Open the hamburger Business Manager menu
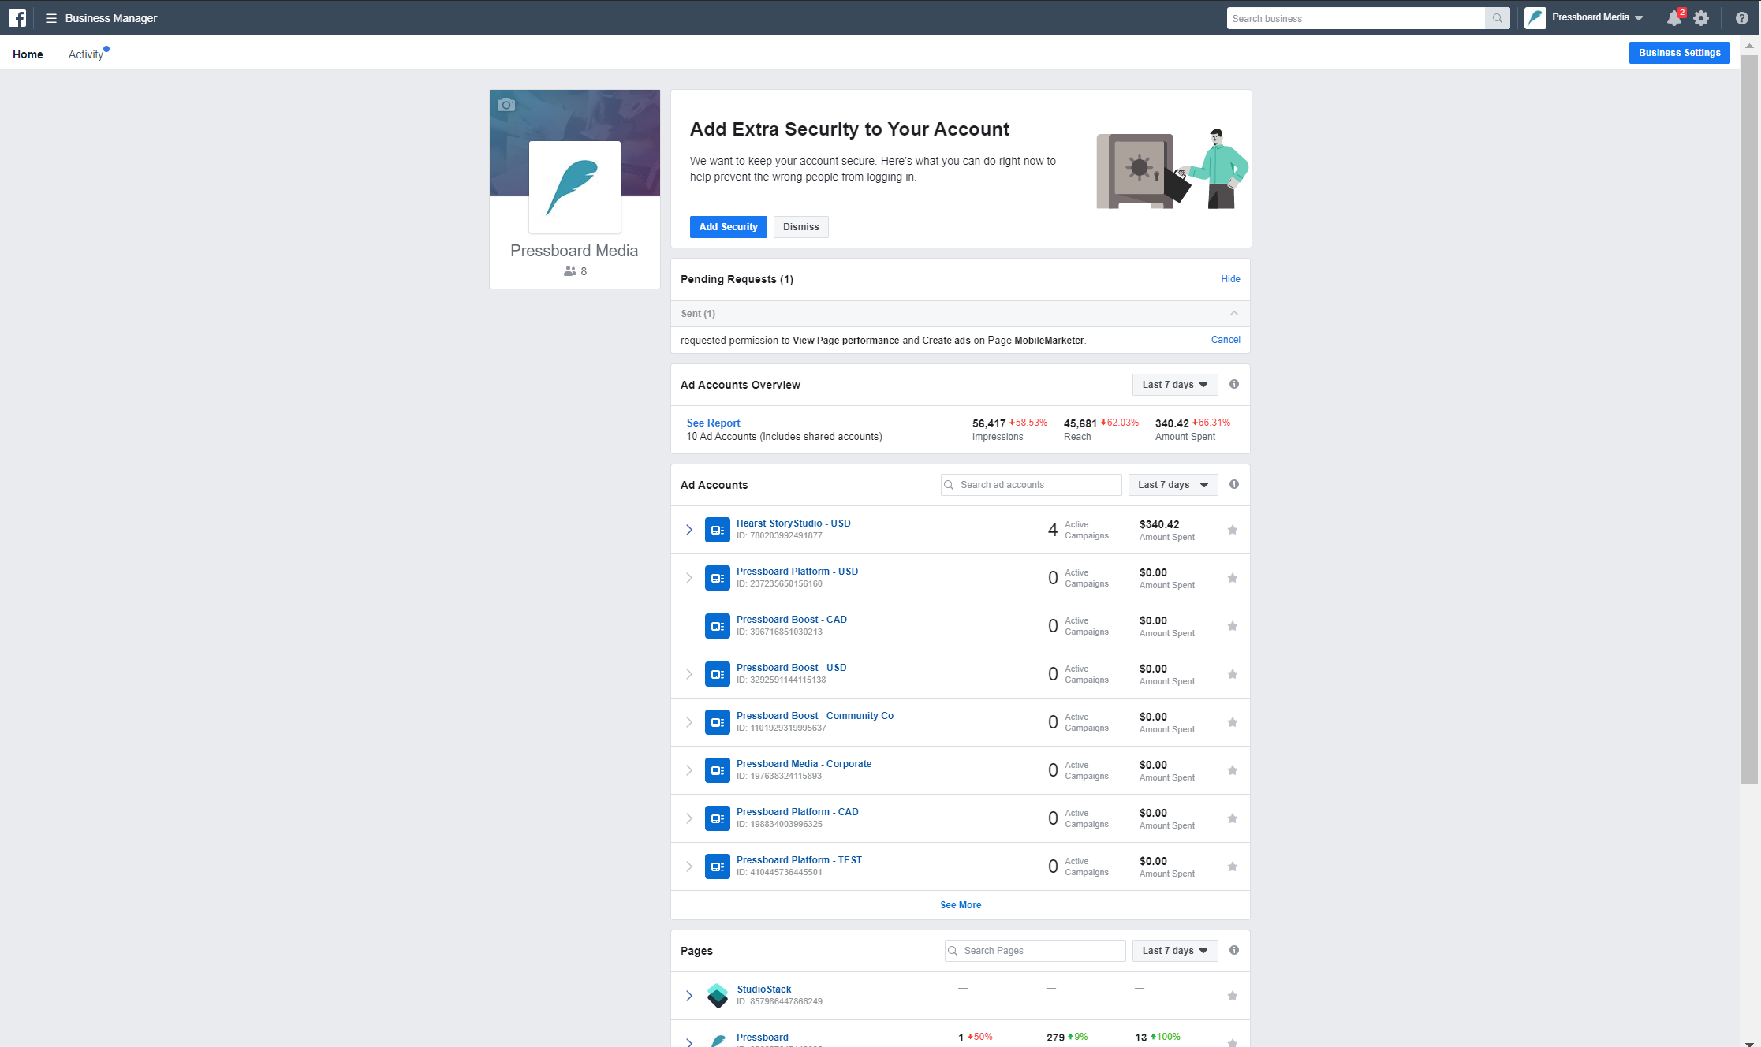The height and width of the screenshot is (1047, 1761). click(51, 18)
